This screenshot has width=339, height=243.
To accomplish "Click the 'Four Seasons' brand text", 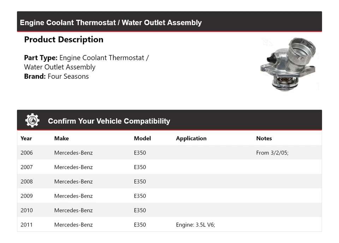I will pyautogui.click(x=68, y=76).
